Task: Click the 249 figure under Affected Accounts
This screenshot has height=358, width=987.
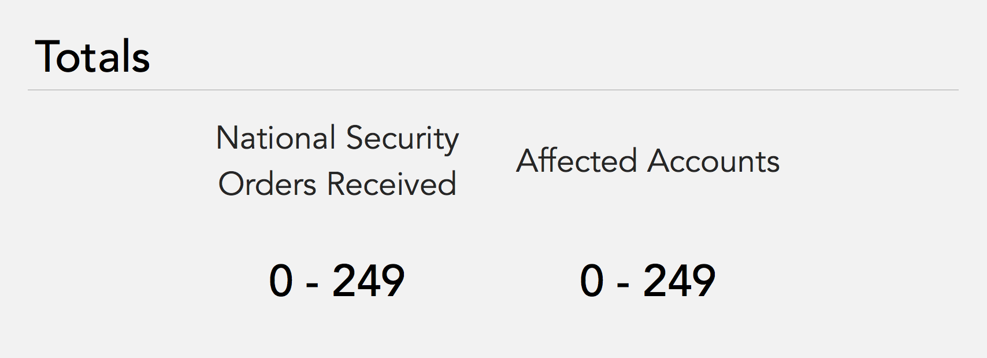Action: pyautogui.click(x=679, y=281)
